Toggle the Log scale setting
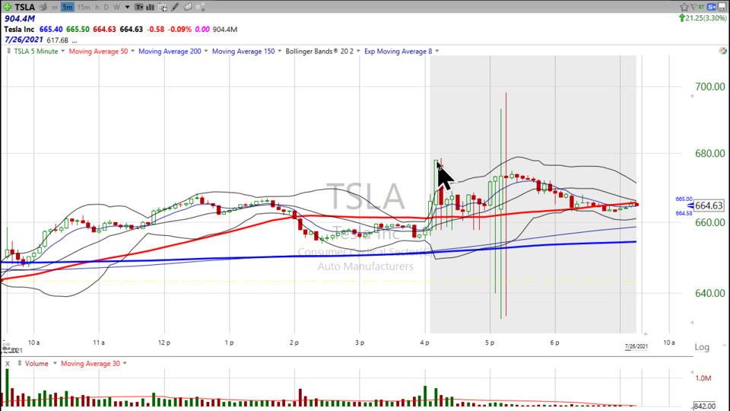Viewport: 730px width, 411px height. 702,347
